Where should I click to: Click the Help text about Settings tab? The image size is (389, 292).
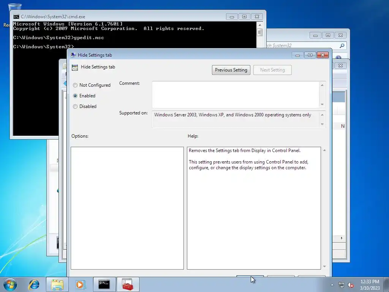pos(248,159)
